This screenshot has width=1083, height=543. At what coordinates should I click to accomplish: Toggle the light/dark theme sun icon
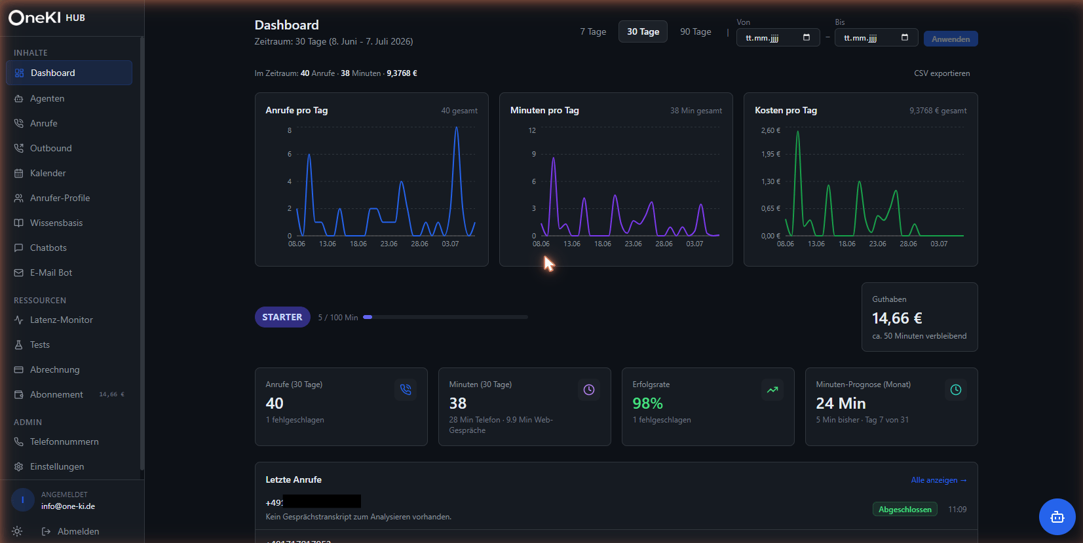tap(17, 531)
